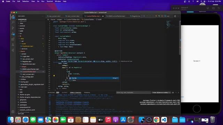Click the Simulator home button icon in toolbar
The image size is (223, 125).
(x=208, y=8)
